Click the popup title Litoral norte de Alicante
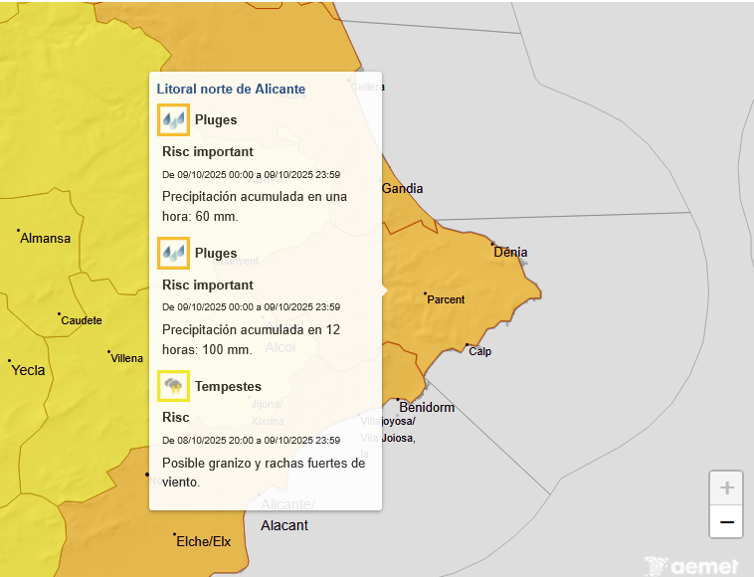The width and height of the screenshot is (754, 577). (231, 89)
